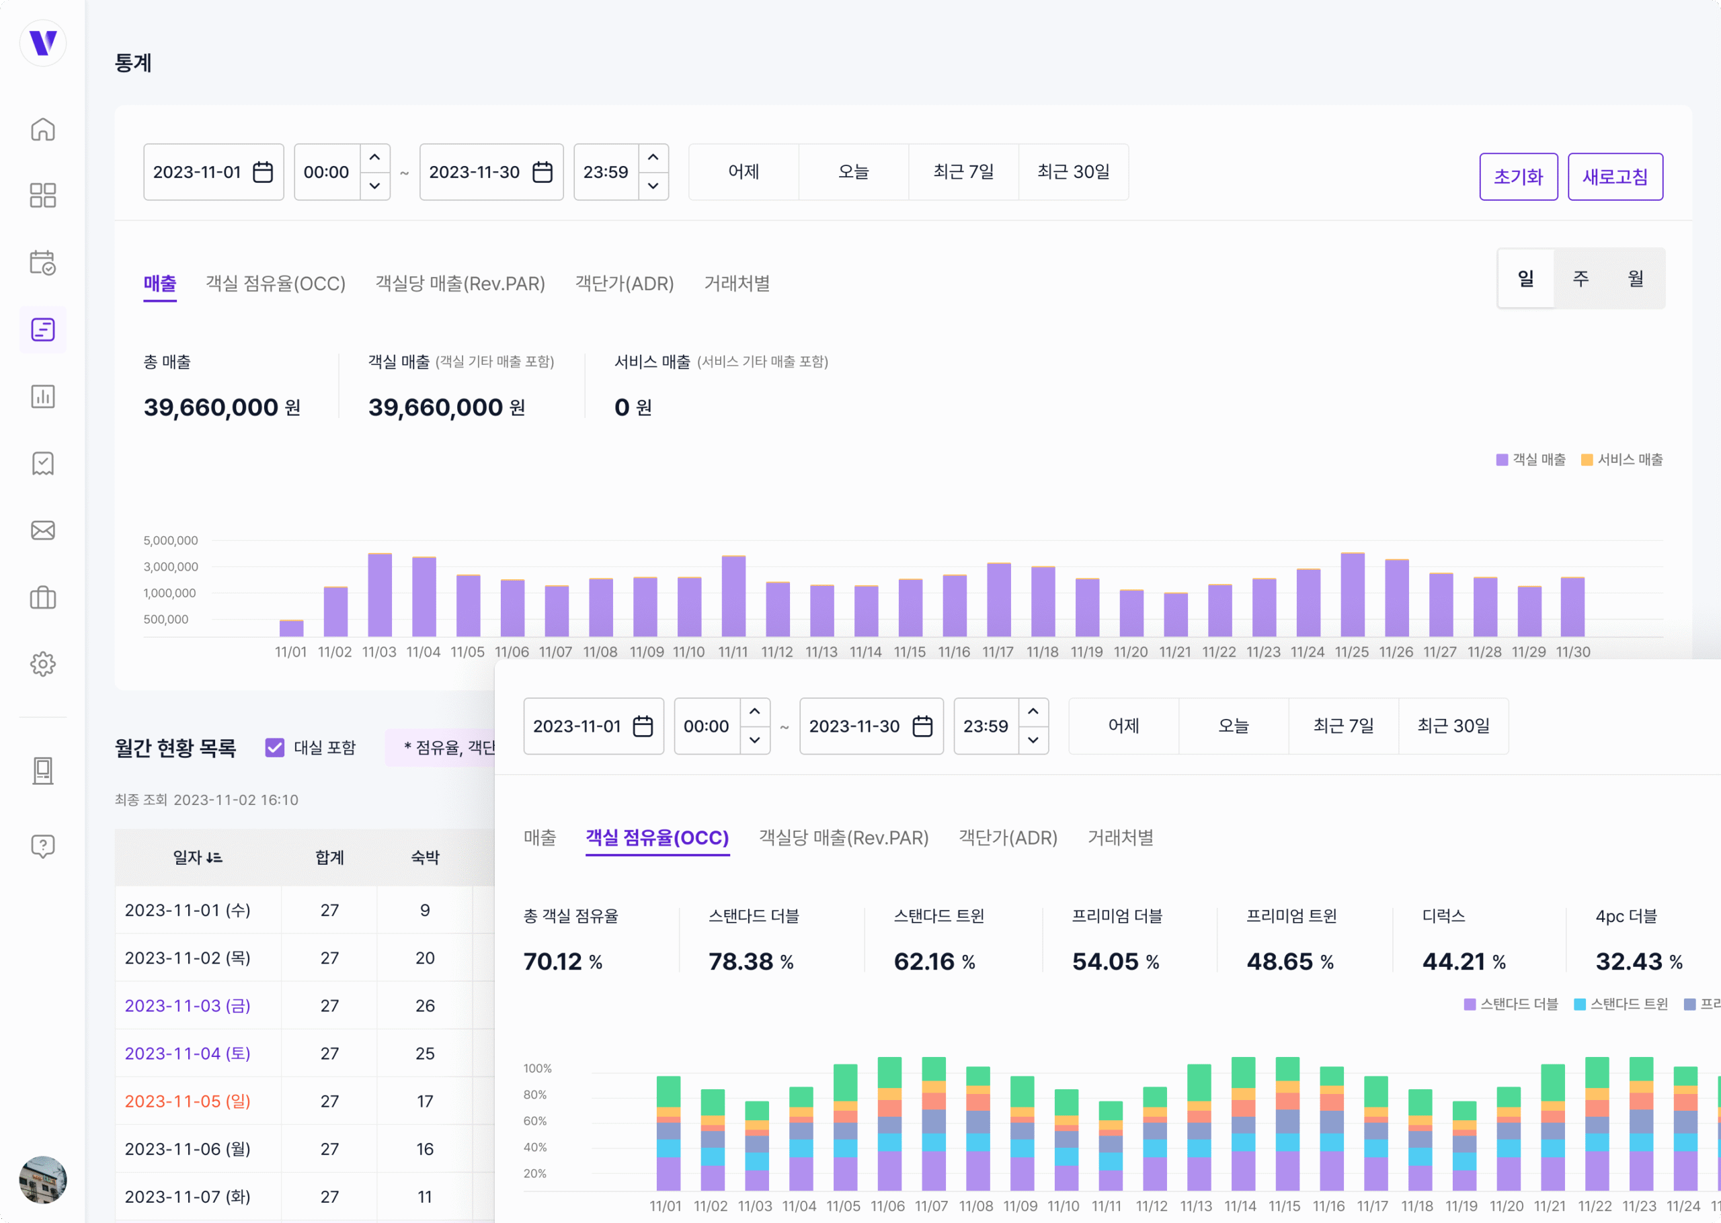Toggle the 대실 포함 checkbox
Viewport: 1721px width, 1223px height.
click(x=275, y=747)
